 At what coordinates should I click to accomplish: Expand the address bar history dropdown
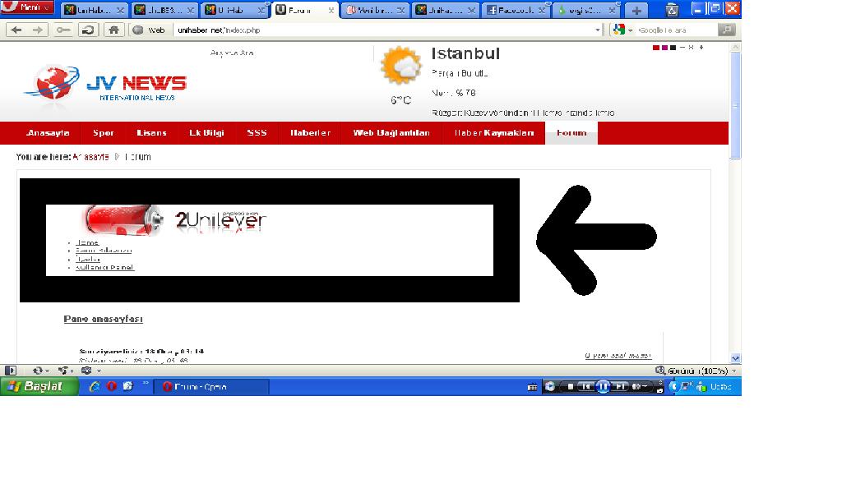coord(598,30)
